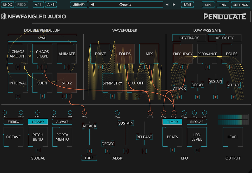Open modulation slot under INTERVAL
Screen dimensions: 252x173
18,96
